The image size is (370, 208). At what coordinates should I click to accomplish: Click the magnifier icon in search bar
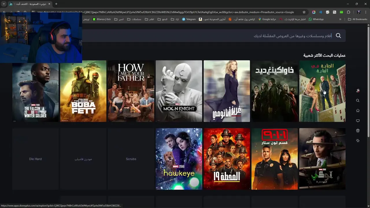(x=338, y=36)
